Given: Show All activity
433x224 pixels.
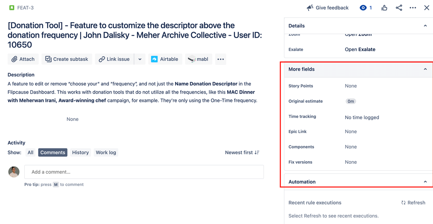Looking at the screenshot, I should point(30,153).
